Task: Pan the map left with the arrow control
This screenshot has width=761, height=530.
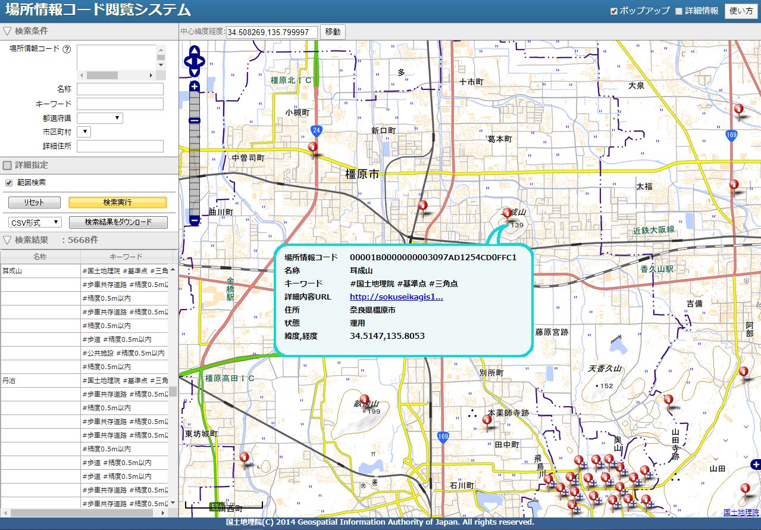Action: coord(187,61)
